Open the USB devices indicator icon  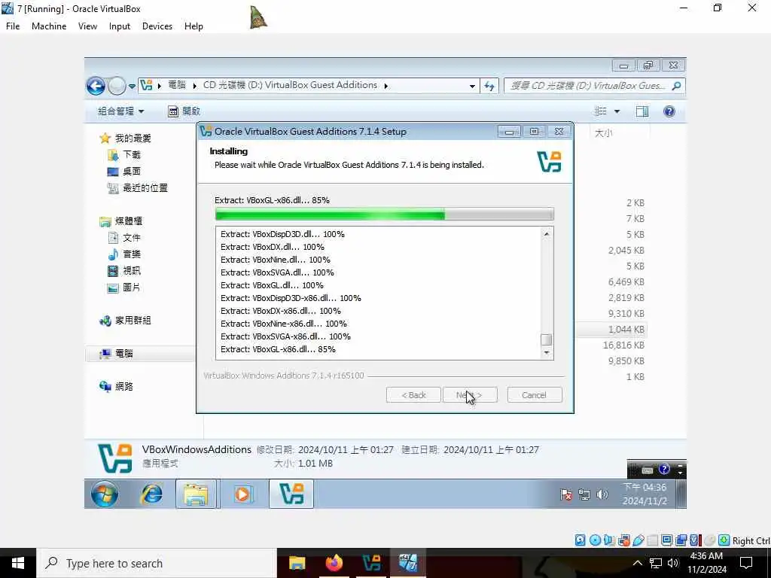[x=638, y=540]
